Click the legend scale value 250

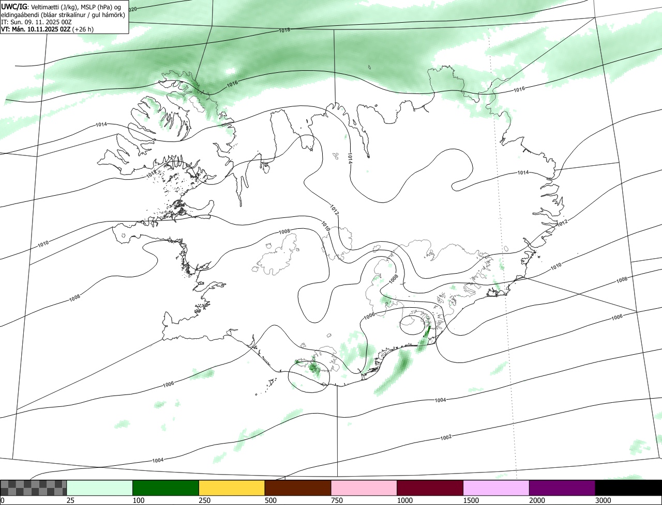tap(204, 500)
